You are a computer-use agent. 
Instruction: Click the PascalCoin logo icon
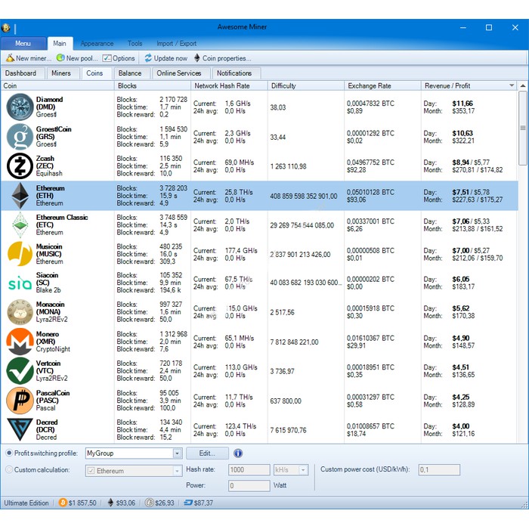click(19, 401)
